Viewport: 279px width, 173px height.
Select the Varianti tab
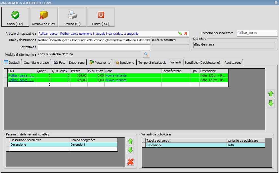[175, 62]
